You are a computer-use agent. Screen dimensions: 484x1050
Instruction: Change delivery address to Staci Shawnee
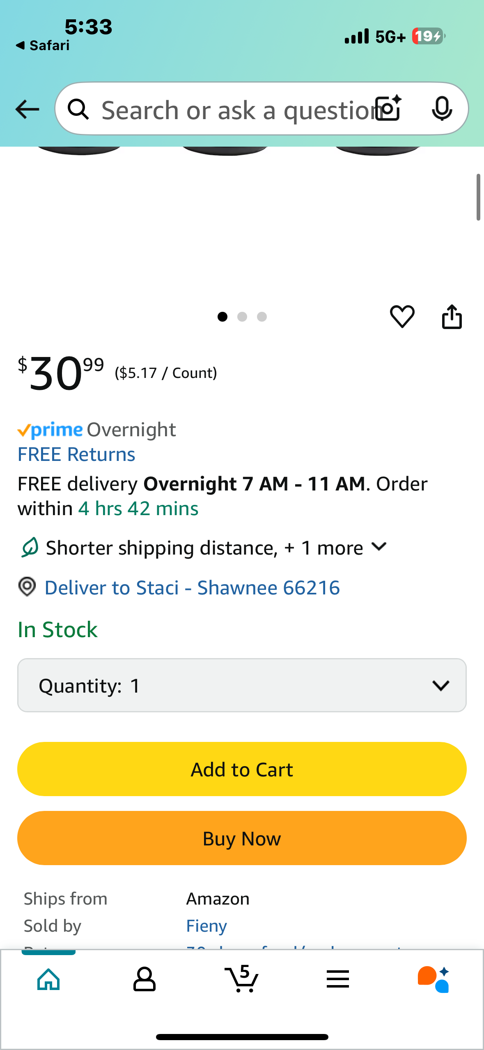[x=192, y=587]
